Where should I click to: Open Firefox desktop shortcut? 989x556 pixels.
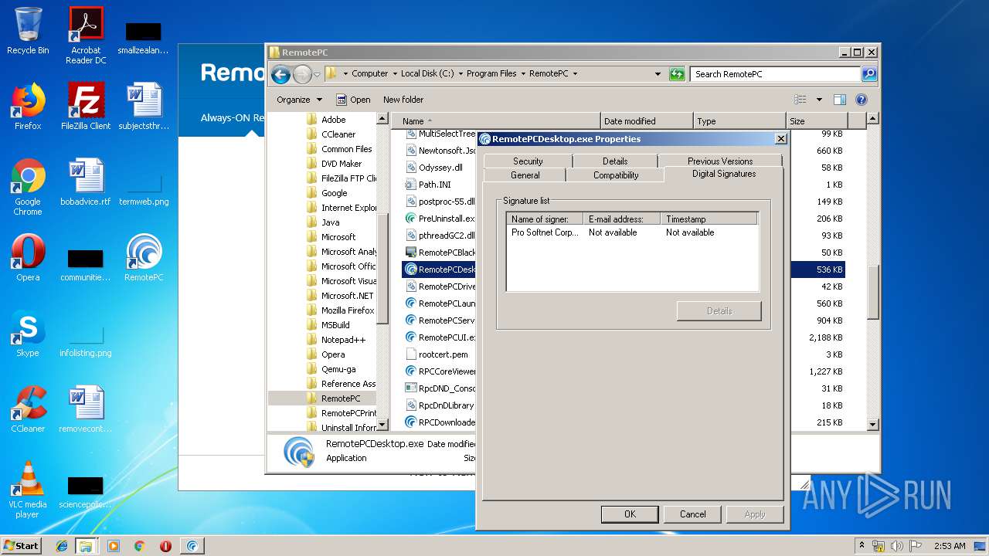click(x=28, y=107)
